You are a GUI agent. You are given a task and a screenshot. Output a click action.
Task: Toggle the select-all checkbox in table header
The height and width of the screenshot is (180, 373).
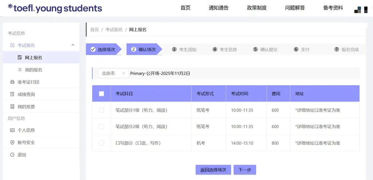(x=101, y=94)
